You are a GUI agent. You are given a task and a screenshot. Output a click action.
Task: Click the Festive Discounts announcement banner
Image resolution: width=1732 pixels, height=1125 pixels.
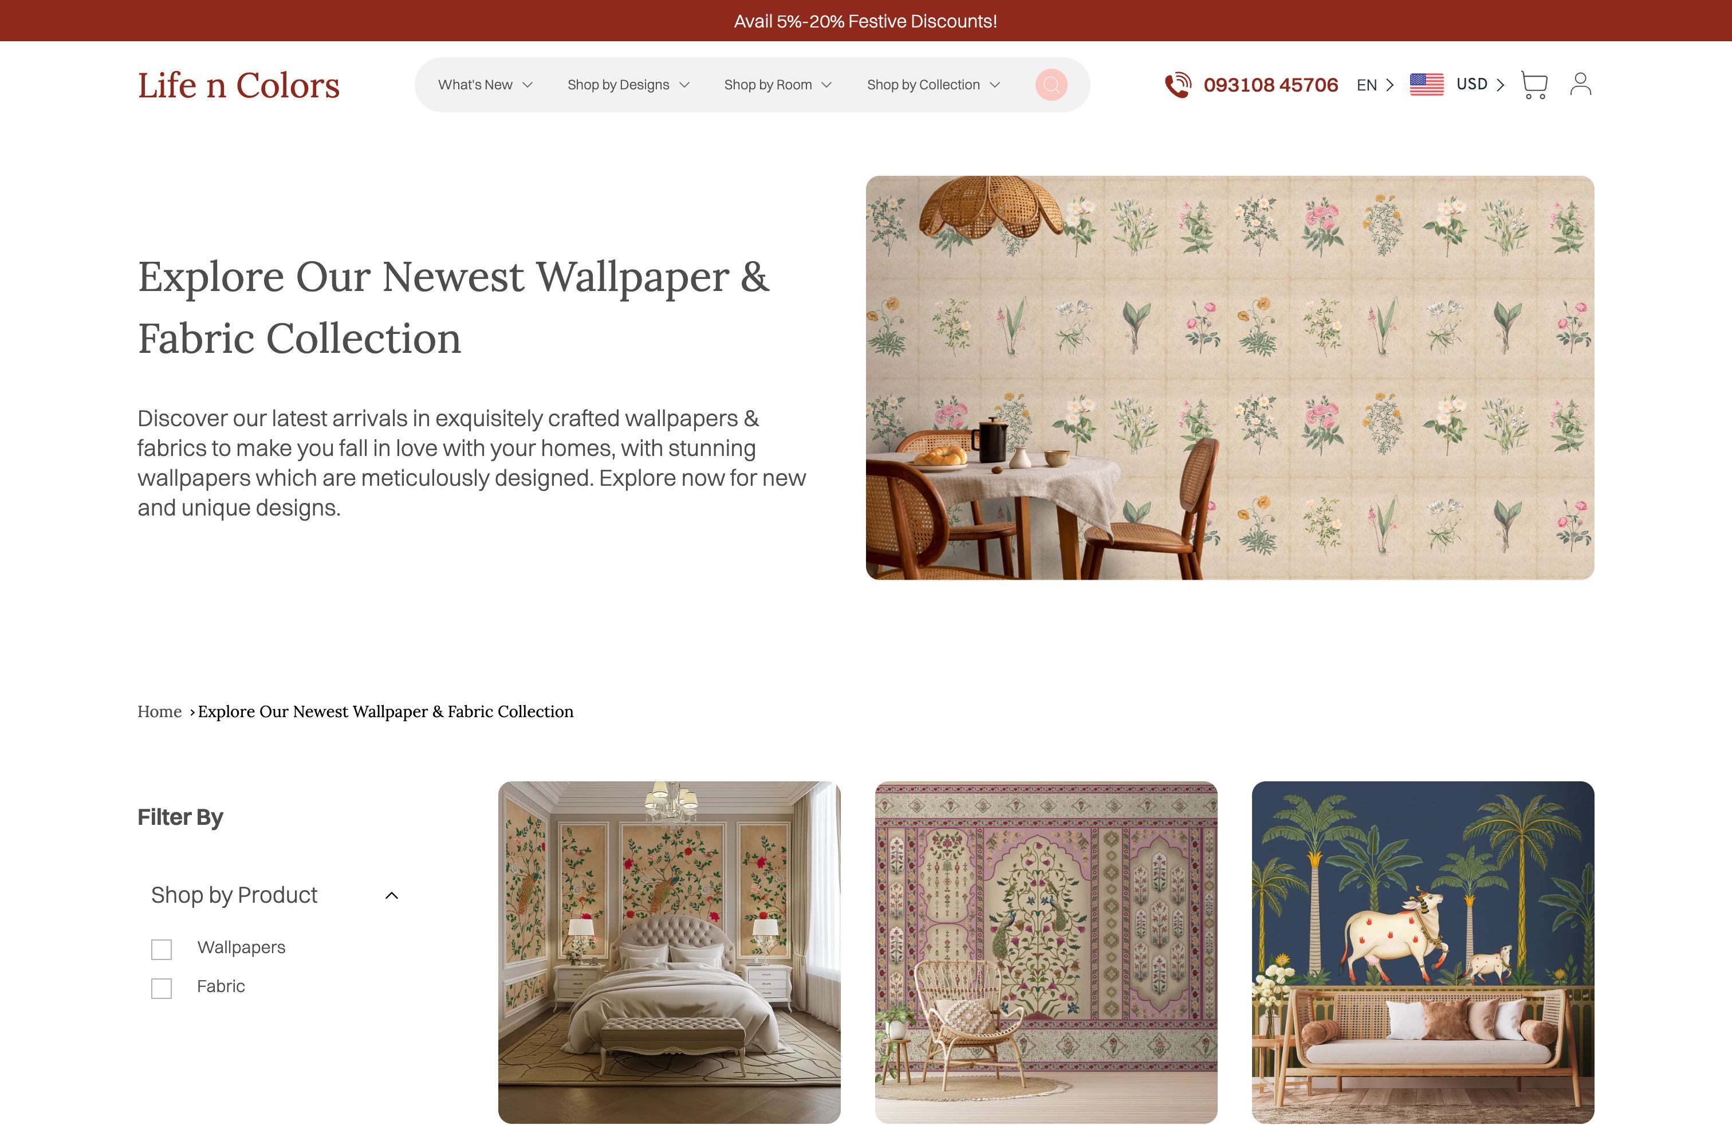(x=866, y=21)
